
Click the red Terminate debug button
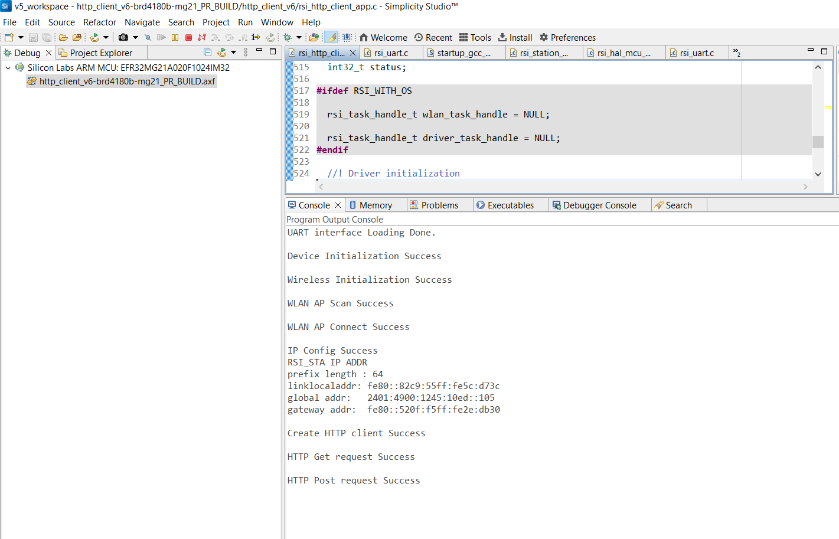[189, 37]
